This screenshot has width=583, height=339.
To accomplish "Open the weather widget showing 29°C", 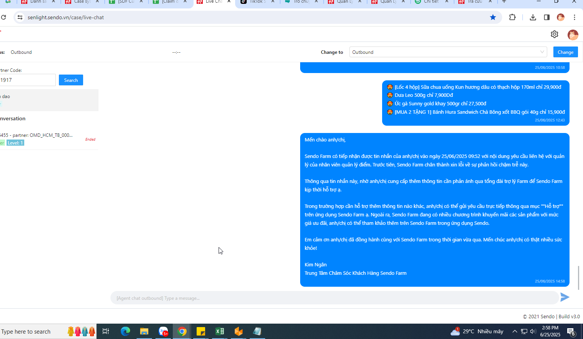I will tap(477, 331).
